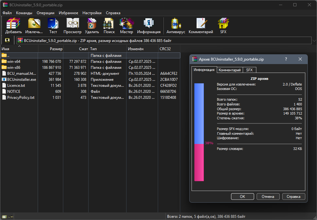The image size is (317, 220).
Task: Open the Команды menu
Action: coord(24,13)
